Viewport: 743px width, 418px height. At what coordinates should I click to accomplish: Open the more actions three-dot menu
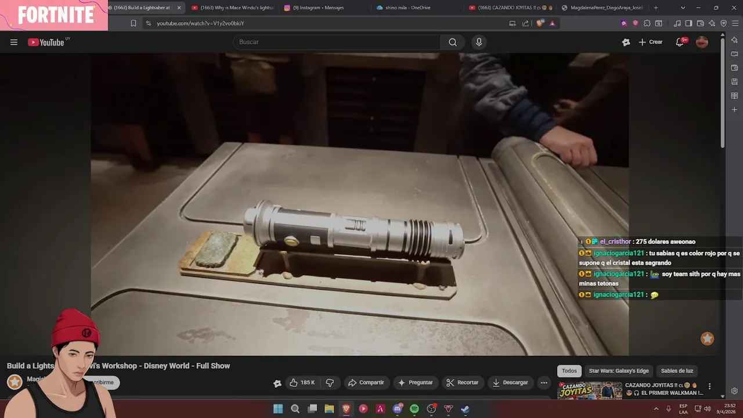click(544, 383)
